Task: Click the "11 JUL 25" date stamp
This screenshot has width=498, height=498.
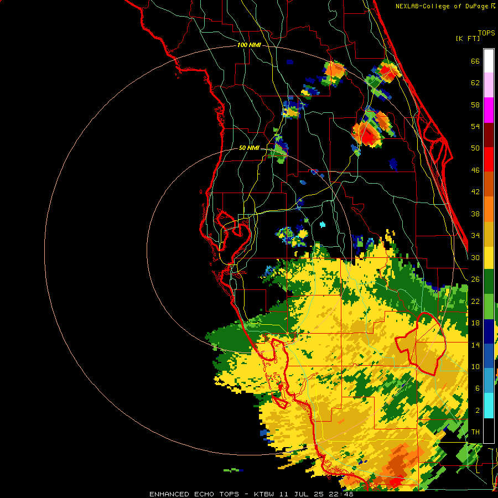Action: click(304, 494)
